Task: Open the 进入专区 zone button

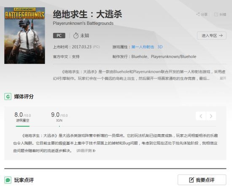Action: 212,36
